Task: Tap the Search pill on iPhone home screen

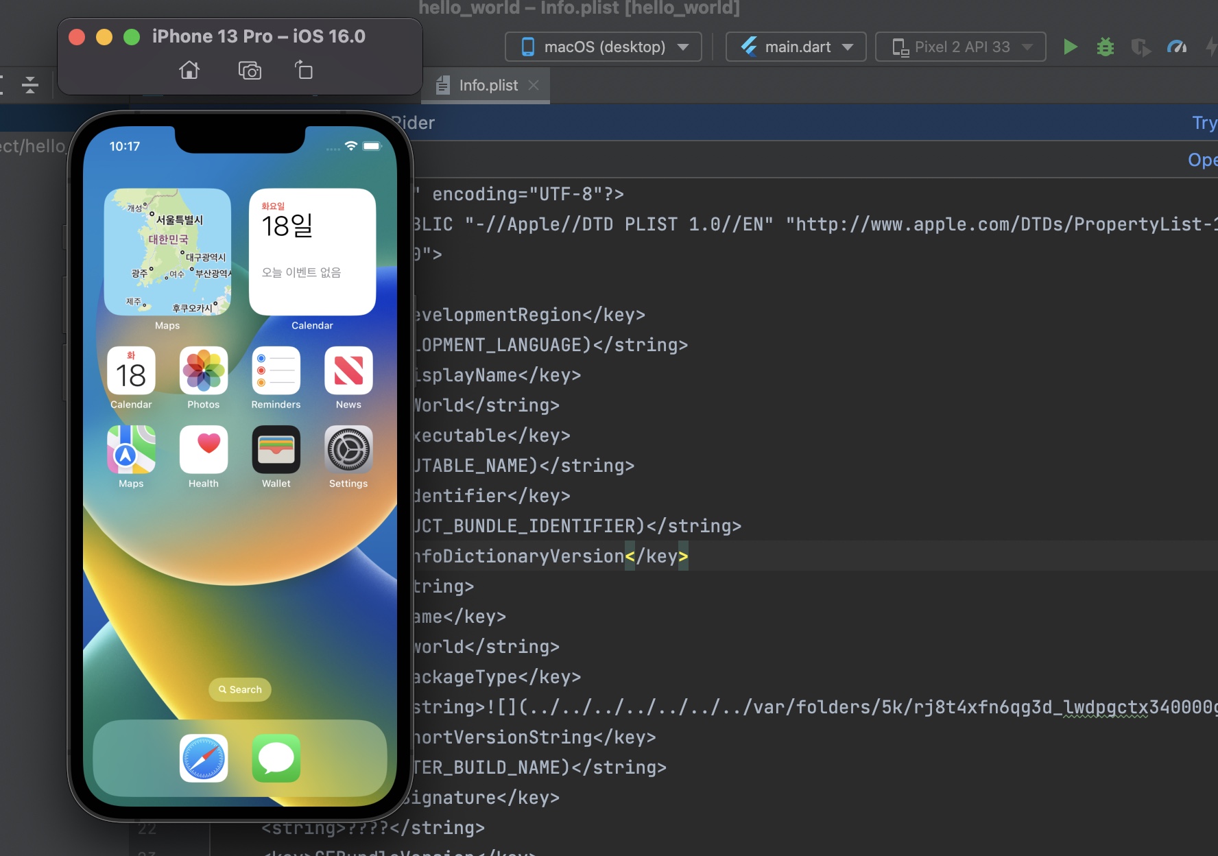Action: click(x=240, y=689)
